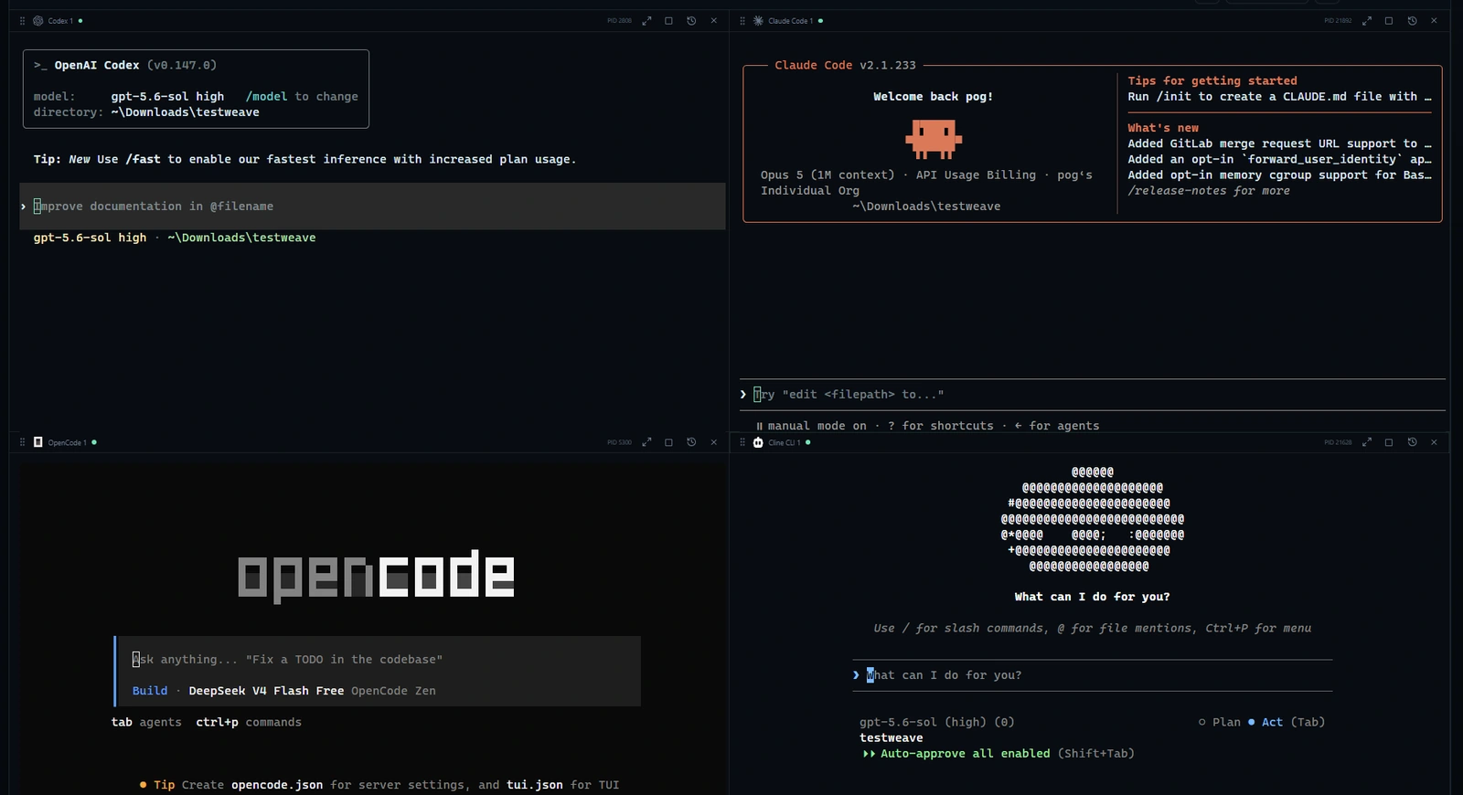Click the green status dot next to Codex 1

(x=80, y=20)
